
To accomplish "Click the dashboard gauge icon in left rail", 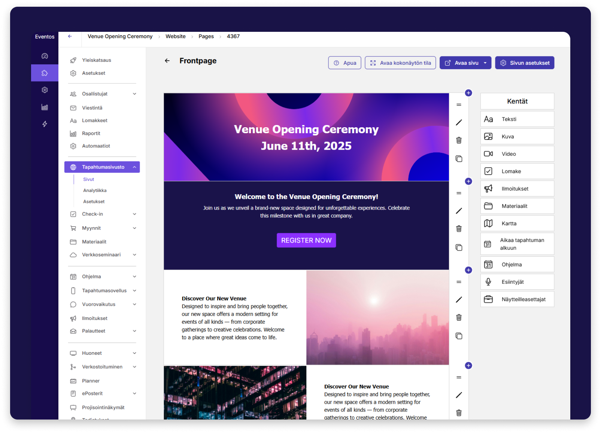I will click(x=45, y=56).
